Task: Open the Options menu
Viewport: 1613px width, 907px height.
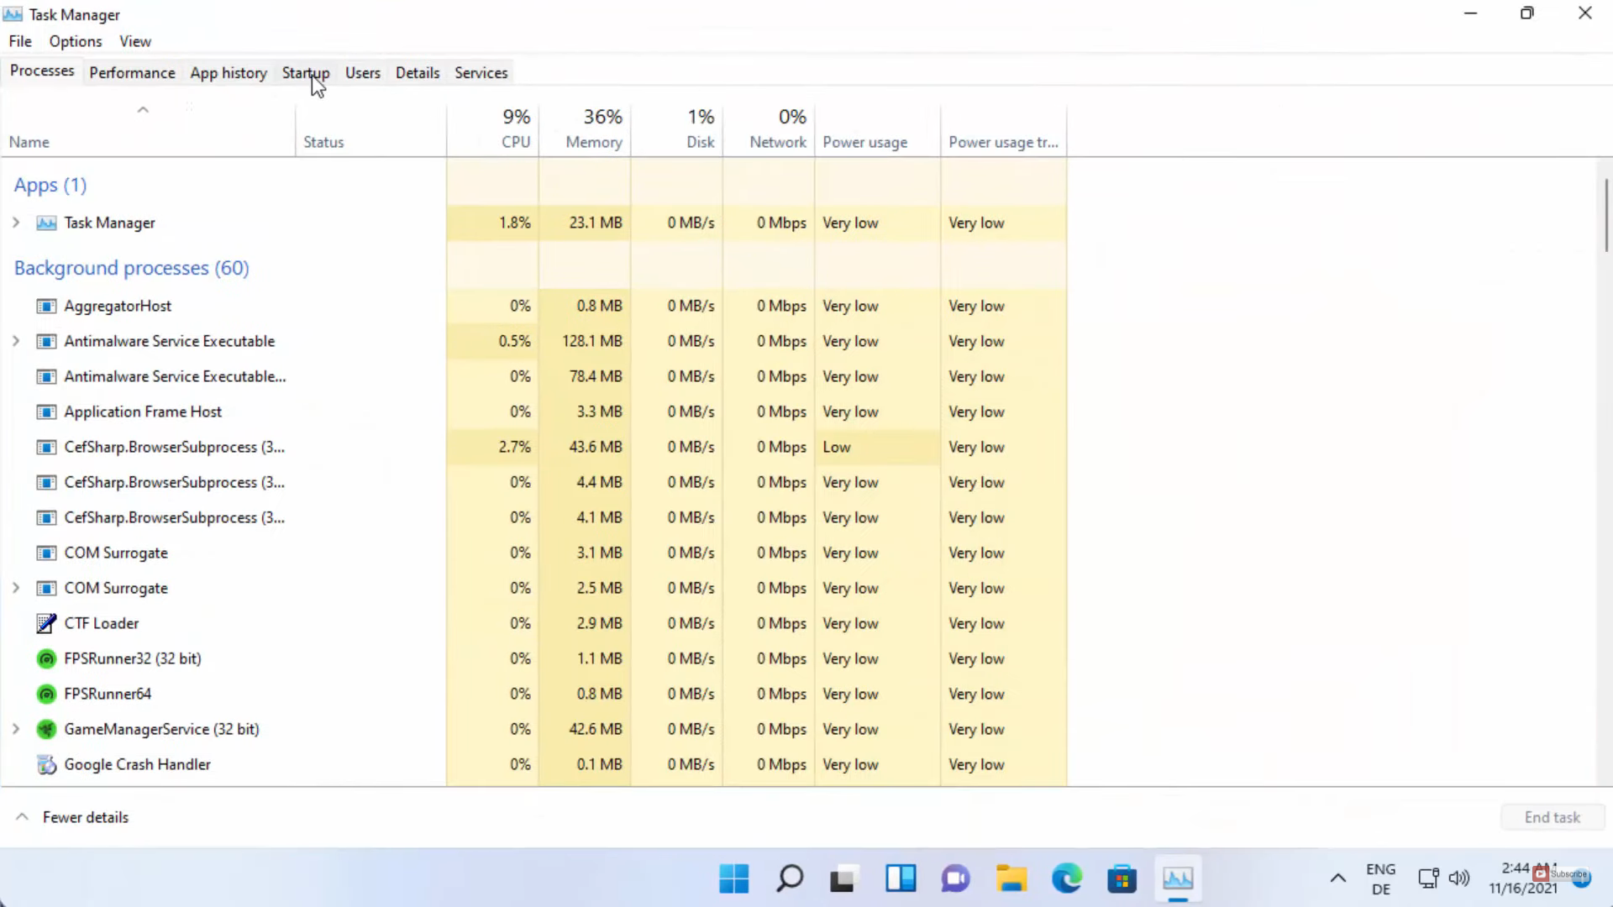Action: pyautogui.click(x=75, y=41)
